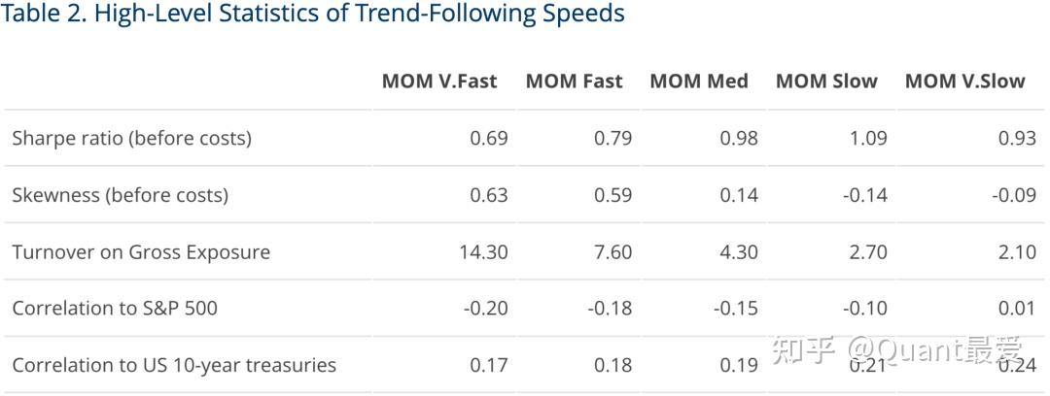Click the turnover value 2.10
Image resolution: width=1050 pixels, height=396 pixels.
(x=1017, y=252)
